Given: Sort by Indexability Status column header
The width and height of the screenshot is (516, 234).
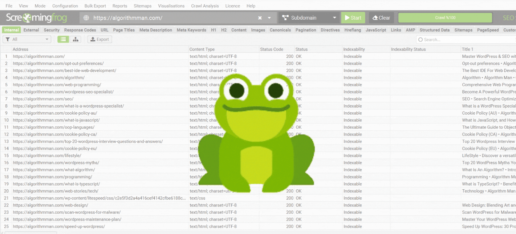Looking at the screenshot, I should tap(425, 49).
